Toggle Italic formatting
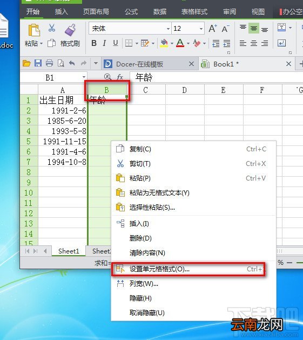Screen dimensions: 303x340 104,43
